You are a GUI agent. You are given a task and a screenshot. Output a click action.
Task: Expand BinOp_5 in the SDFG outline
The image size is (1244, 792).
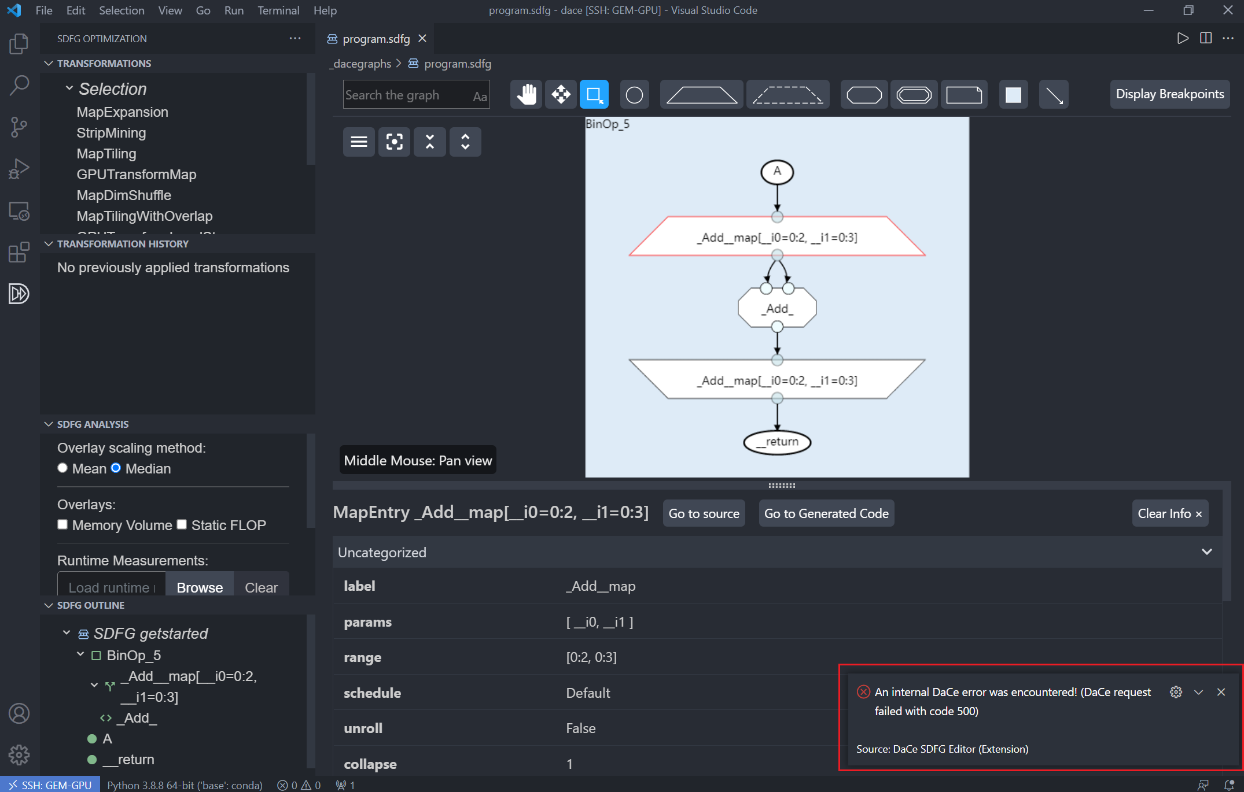point(80,654)
